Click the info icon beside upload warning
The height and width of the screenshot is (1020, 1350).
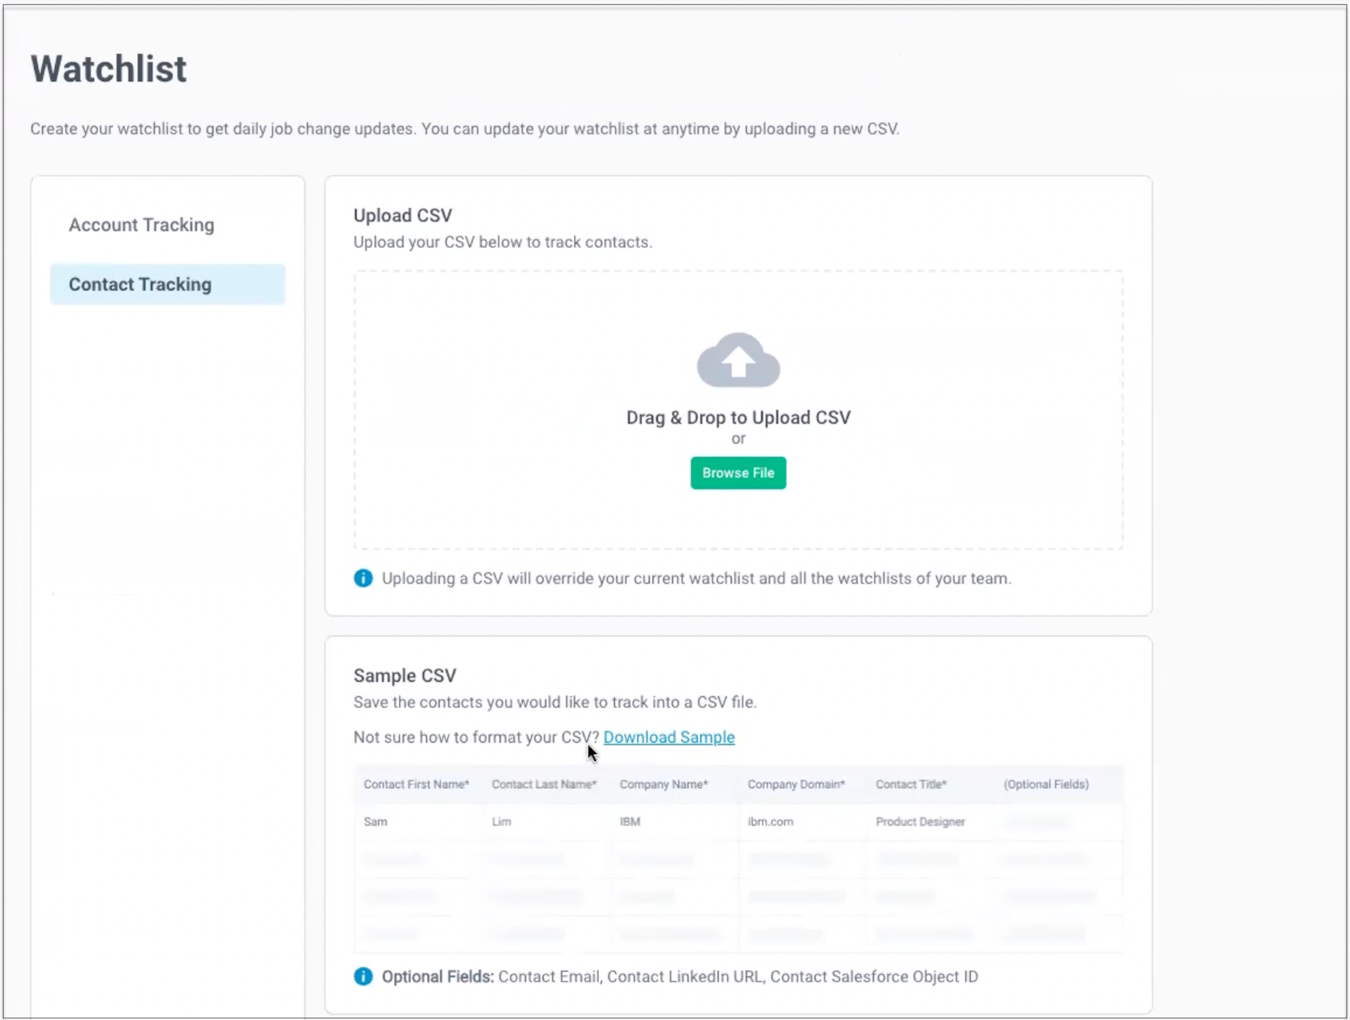(x=363, y=578)
